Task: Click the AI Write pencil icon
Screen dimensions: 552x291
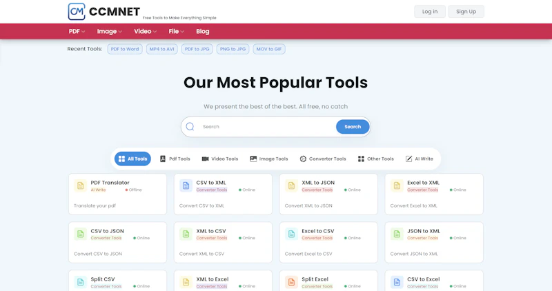Action: tap(408, 159)
